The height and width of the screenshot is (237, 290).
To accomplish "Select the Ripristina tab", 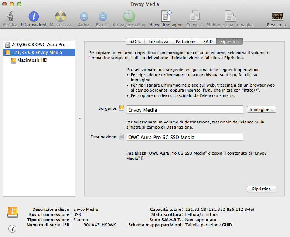I will click(x=229, y=41).
